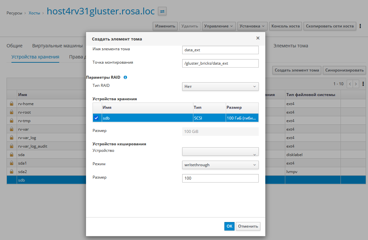Screen dimensions: 368x240
Task: Click the host swap arrows icon
Action: (162, 11)
